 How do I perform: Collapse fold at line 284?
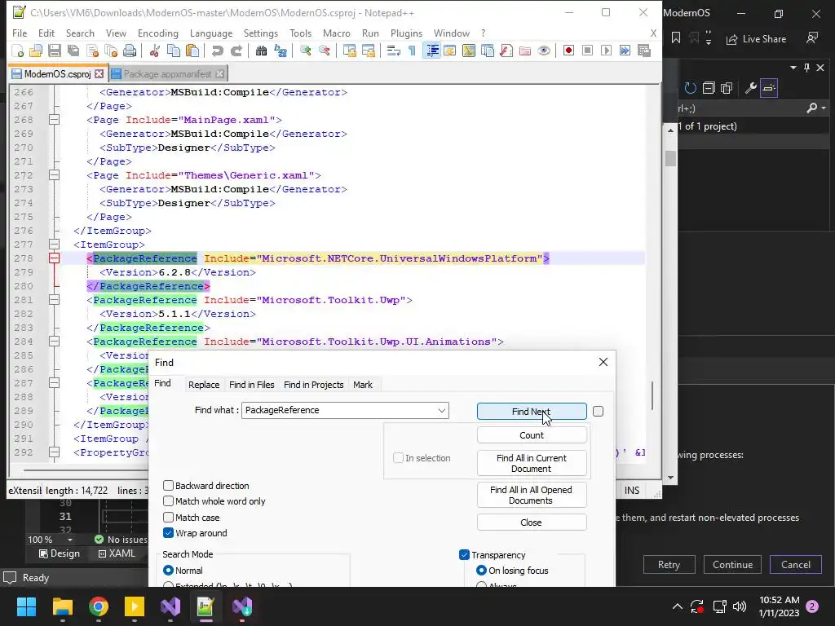[x=55, y=342]
